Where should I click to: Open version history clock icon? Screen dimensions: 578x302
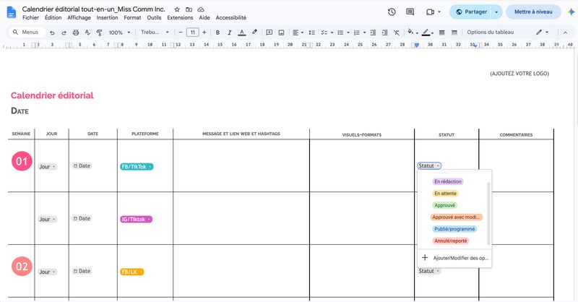click(392, 12)
